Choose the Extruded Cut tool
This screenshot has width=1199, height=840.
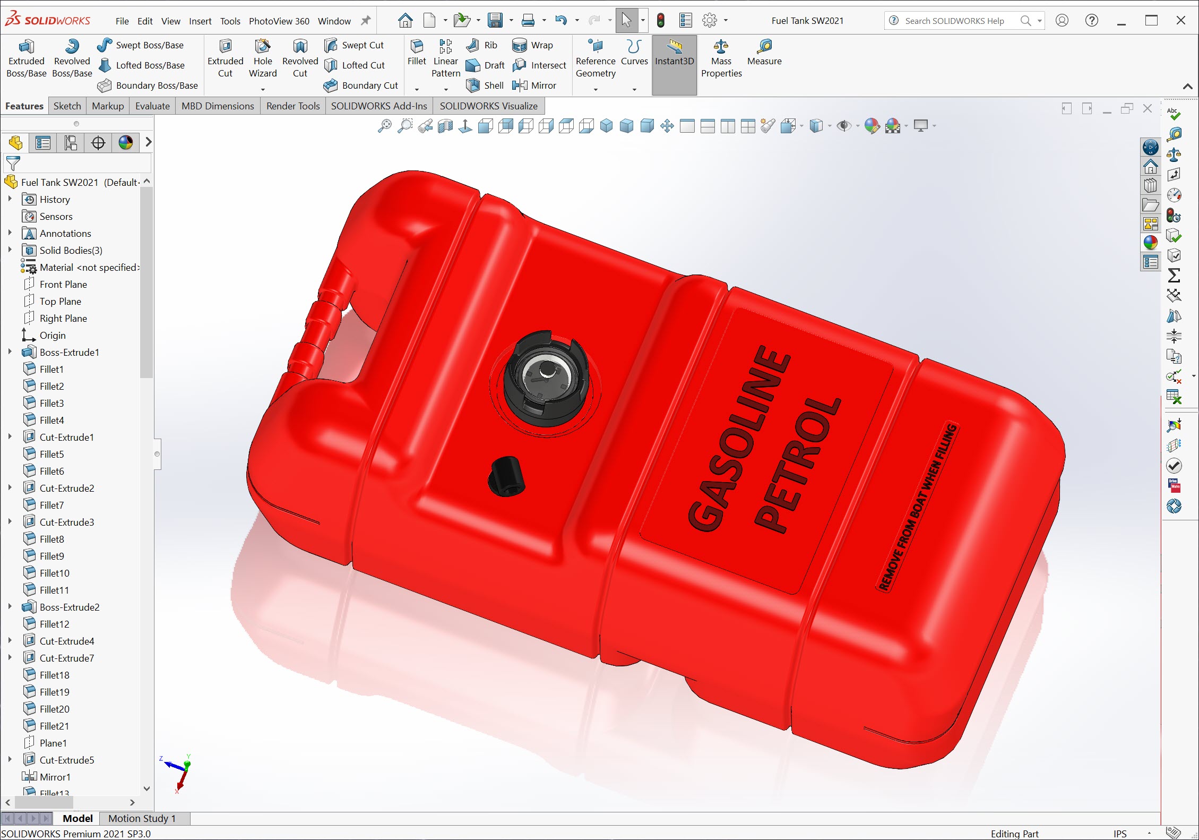point(225,58)
